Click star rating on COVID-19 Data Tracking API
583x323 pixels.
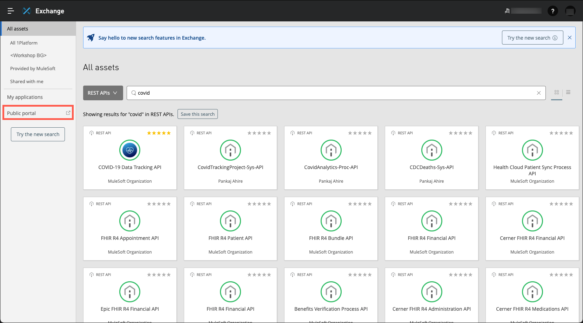(x=159, y=133)
